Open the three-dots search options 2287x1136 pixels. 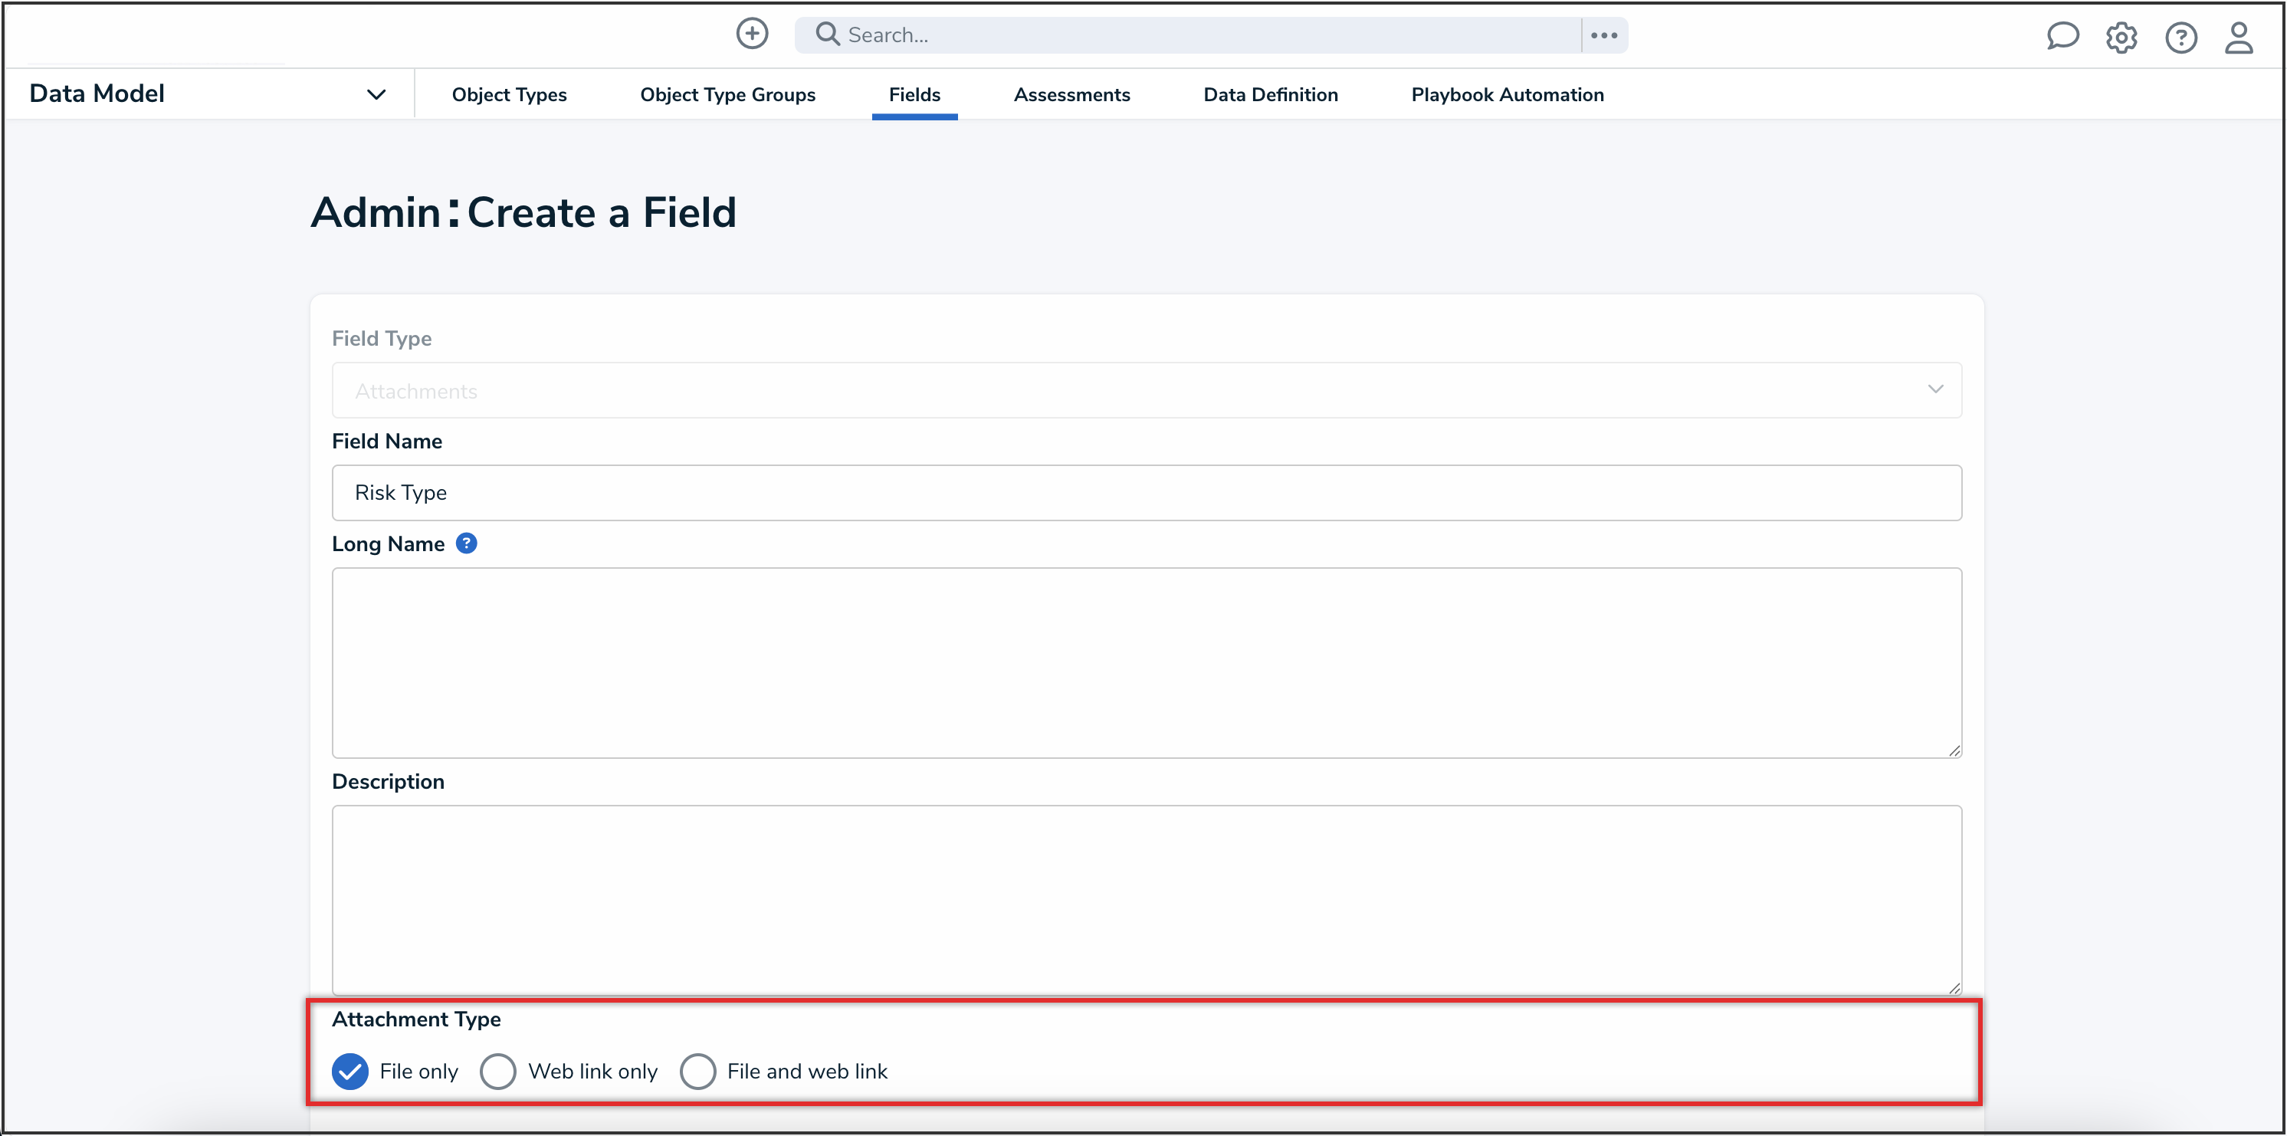[1603, 35]
